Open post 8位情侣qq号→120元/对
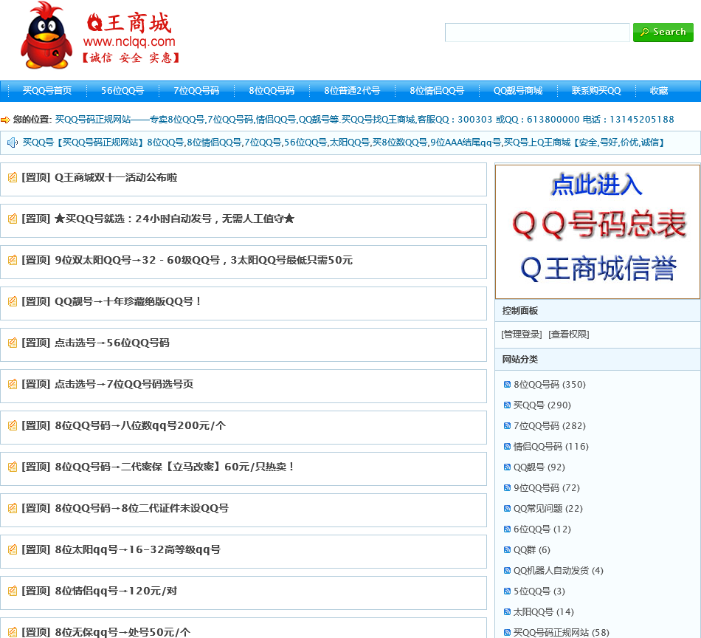 click(x=116, y=591)
